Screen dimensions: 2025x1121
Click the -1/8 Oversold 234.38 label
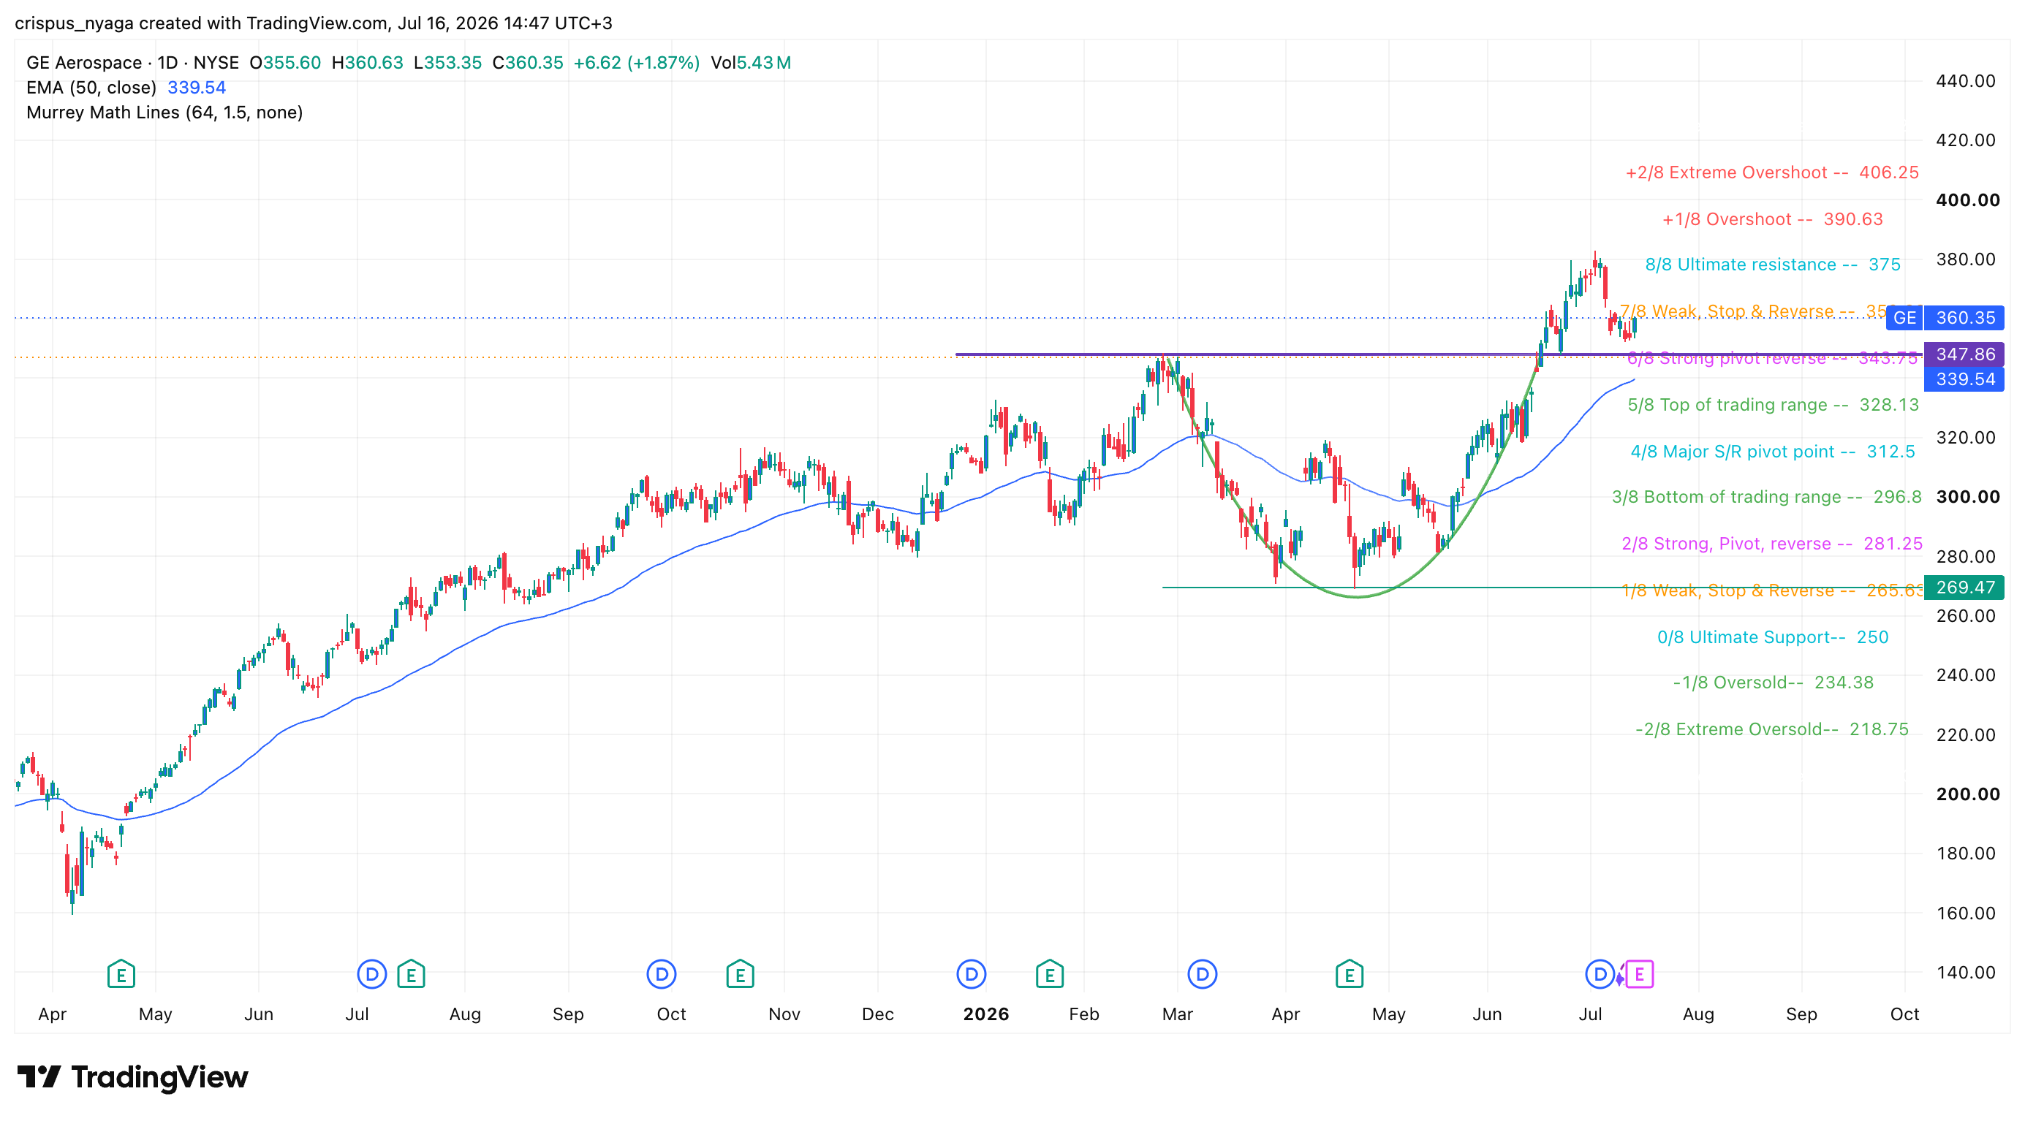point(1772,683)
